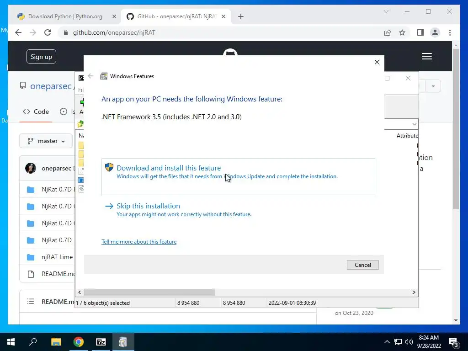Click the 7-Zip scrollbar left arrow
The height and width of the screenshot is (351, 468).
80,292
